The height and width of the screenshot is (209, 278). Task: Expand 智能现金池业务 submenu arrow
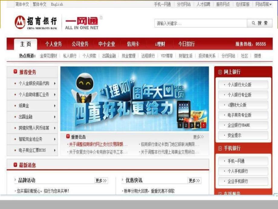coord(55,139)
